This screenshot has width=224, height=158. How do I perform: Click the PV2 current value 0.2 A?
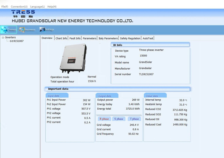click(x=87, y=122)
